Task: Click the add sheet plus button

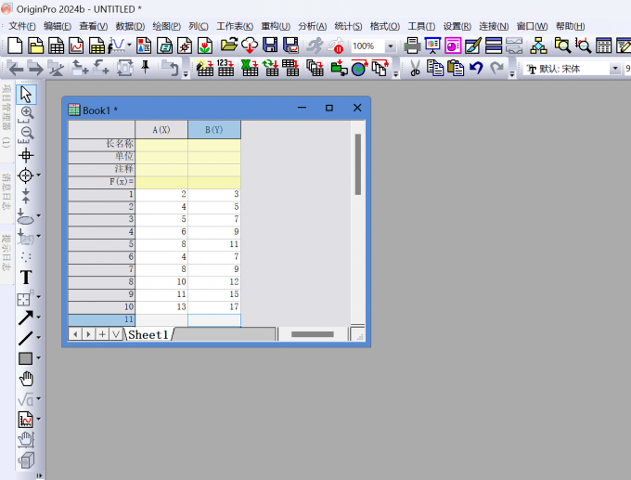Action: [x=102, y=334]
